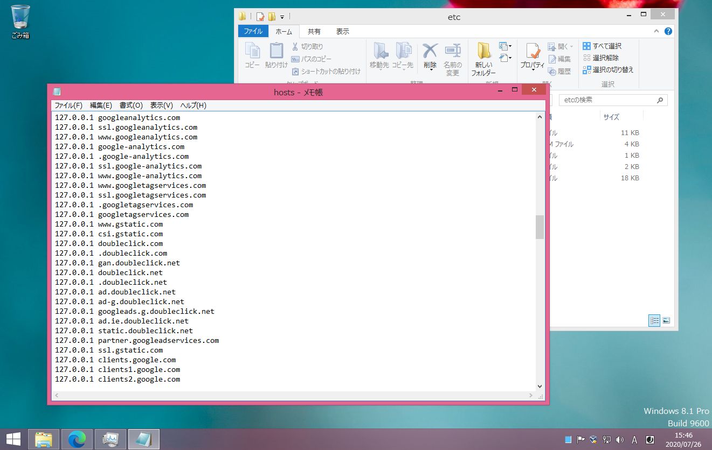Click the プロパティ (Properties) icon in ribbon
Screen dimensions: 712x450
pyautogui.click(x=533, y=52)
